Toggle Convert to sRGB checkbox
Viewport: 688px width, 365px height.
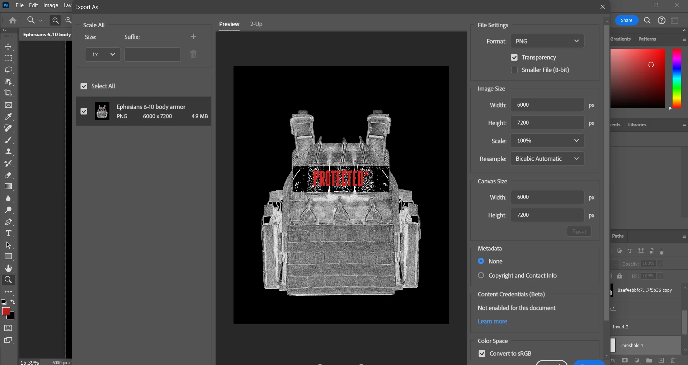coord(482,354)
